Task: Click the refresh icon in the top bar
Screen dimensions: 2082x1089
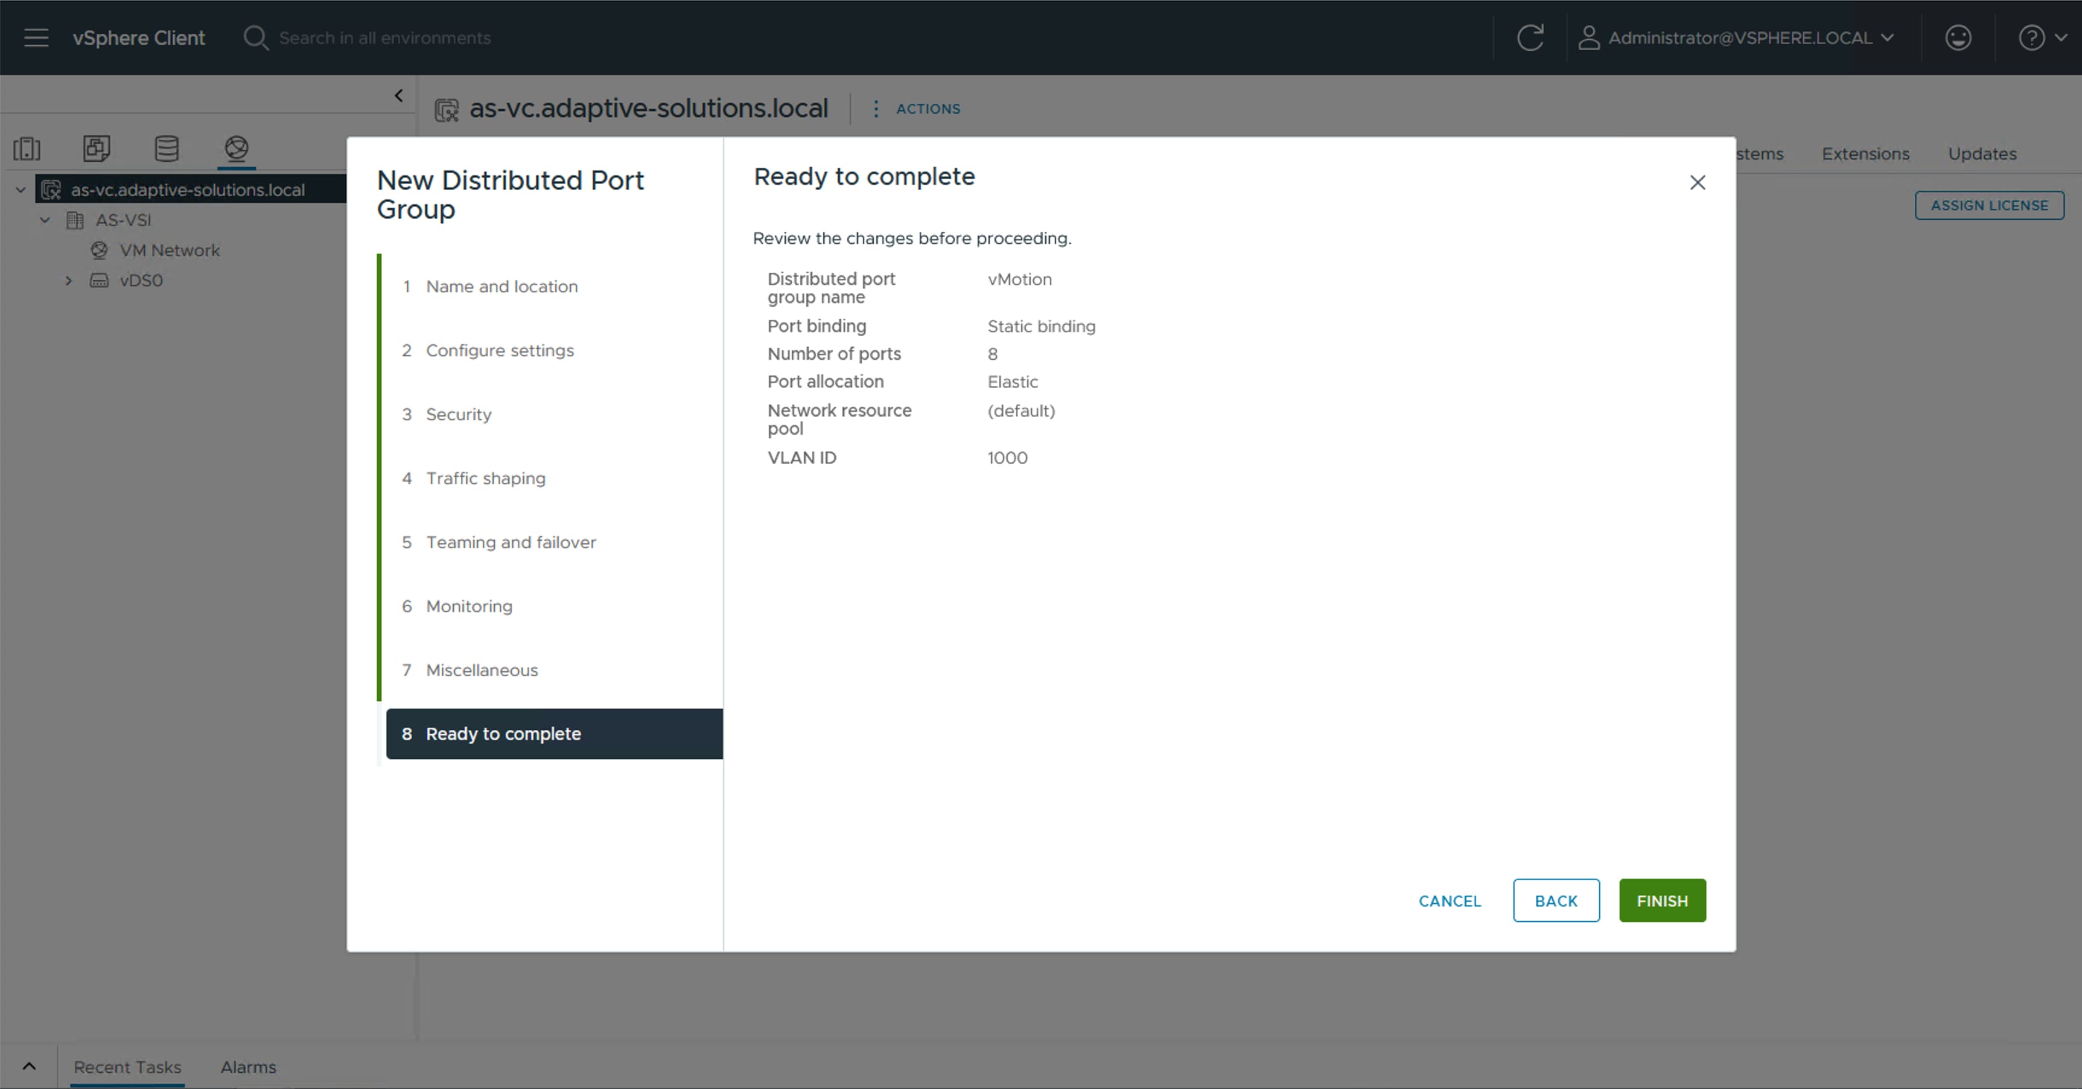Action: click(x=1530, y=37)
